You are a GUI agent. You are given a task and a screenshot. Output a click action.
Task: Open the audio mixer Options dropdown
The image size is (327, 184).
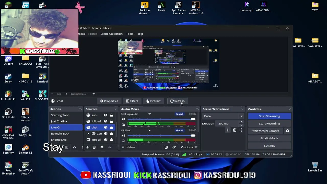tap(189, 147)
